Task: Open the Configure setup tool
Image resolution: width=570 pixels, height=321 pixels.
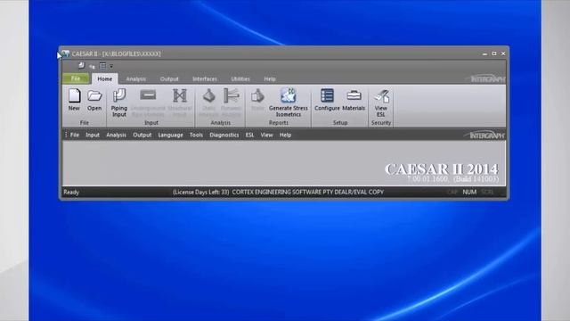Action: pyautogui.click(x=327, y=100)
